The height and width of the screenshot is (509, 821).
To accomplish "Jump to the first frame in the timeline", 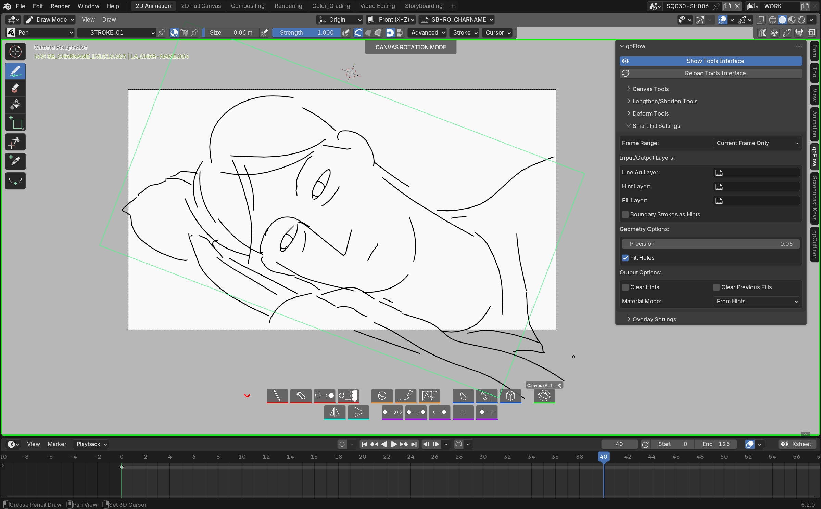I will (x=364, y=444).
